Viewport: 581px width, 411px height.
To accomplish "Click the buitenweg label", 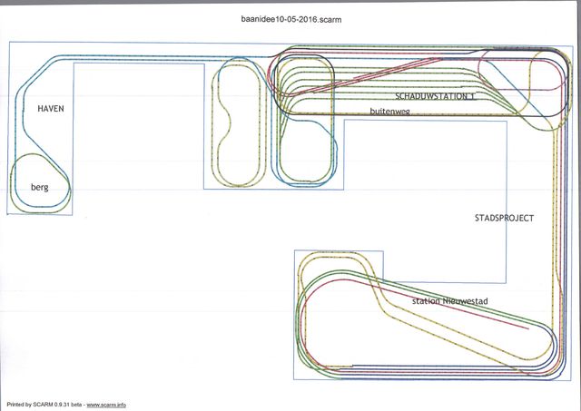I will coord(389,111).
